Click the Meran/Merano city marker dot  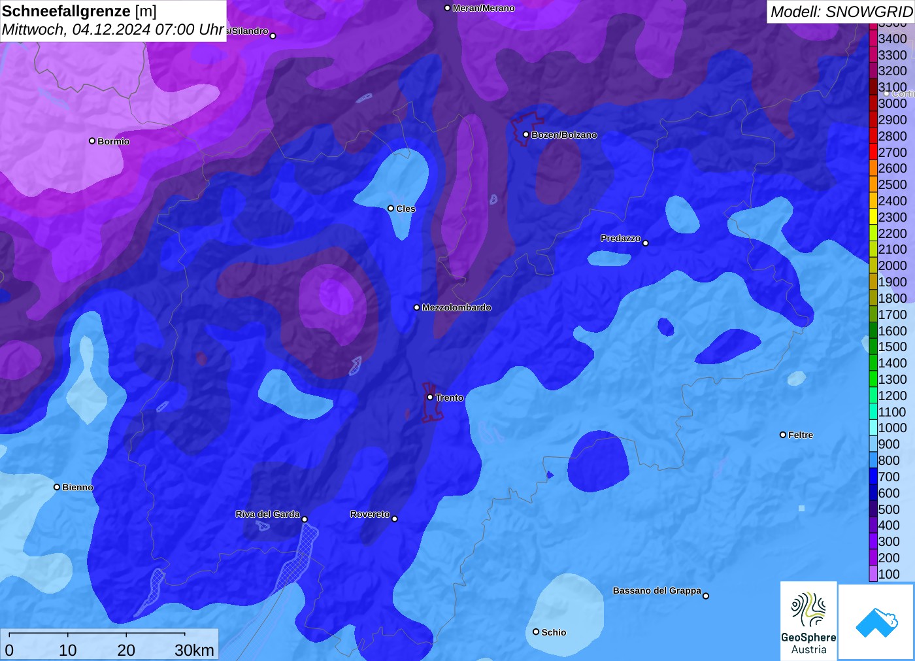(447, 8)
